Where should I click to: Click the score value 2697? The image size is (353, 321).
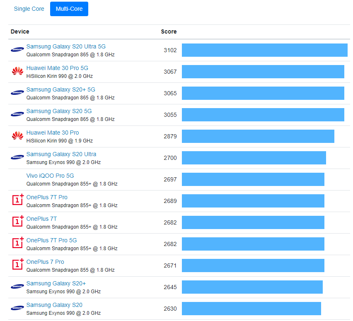tap(170, 179)
